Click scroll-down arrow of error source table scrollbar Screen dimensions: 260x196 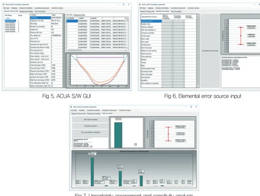tap(198, 86)
